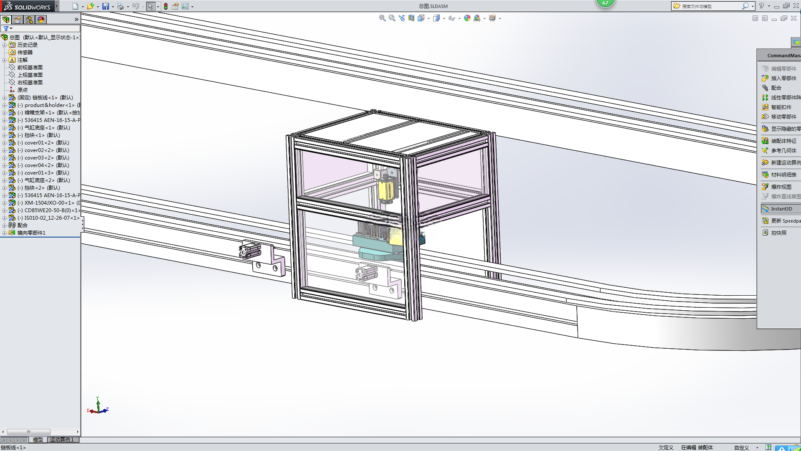This screenshot has width=801, height=451.
Task: Switch to the 运动算例1 tab
Action: (62, 440)
